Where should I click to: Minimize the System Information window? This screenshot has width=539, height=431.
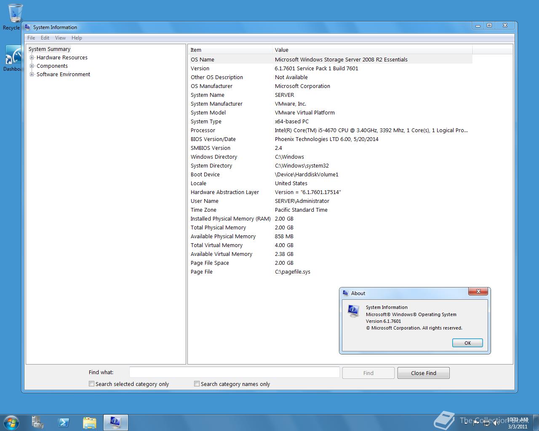478,26
